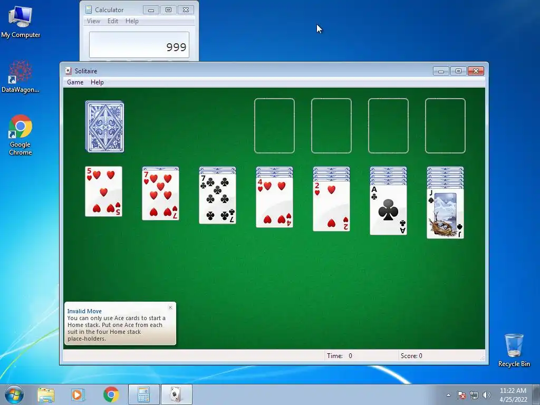This screenshot has width=540, height=405.
Task: Click the Invalid Move heading text
Action: (84, 311)
